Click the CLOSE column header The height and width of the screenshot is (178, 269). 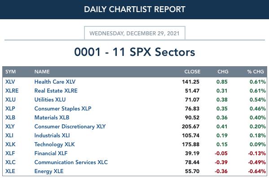192,72
